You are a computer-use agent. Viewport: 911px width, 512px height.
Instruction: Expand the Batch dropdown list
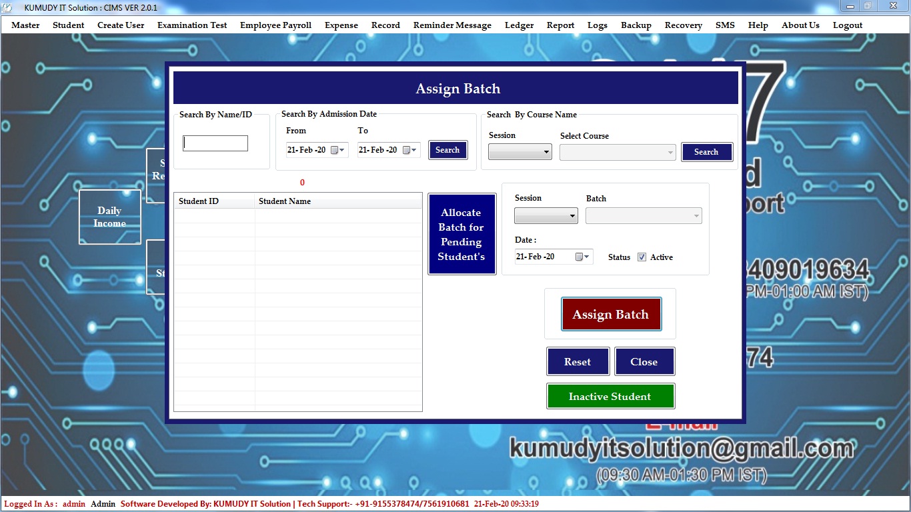pos(644,215)
